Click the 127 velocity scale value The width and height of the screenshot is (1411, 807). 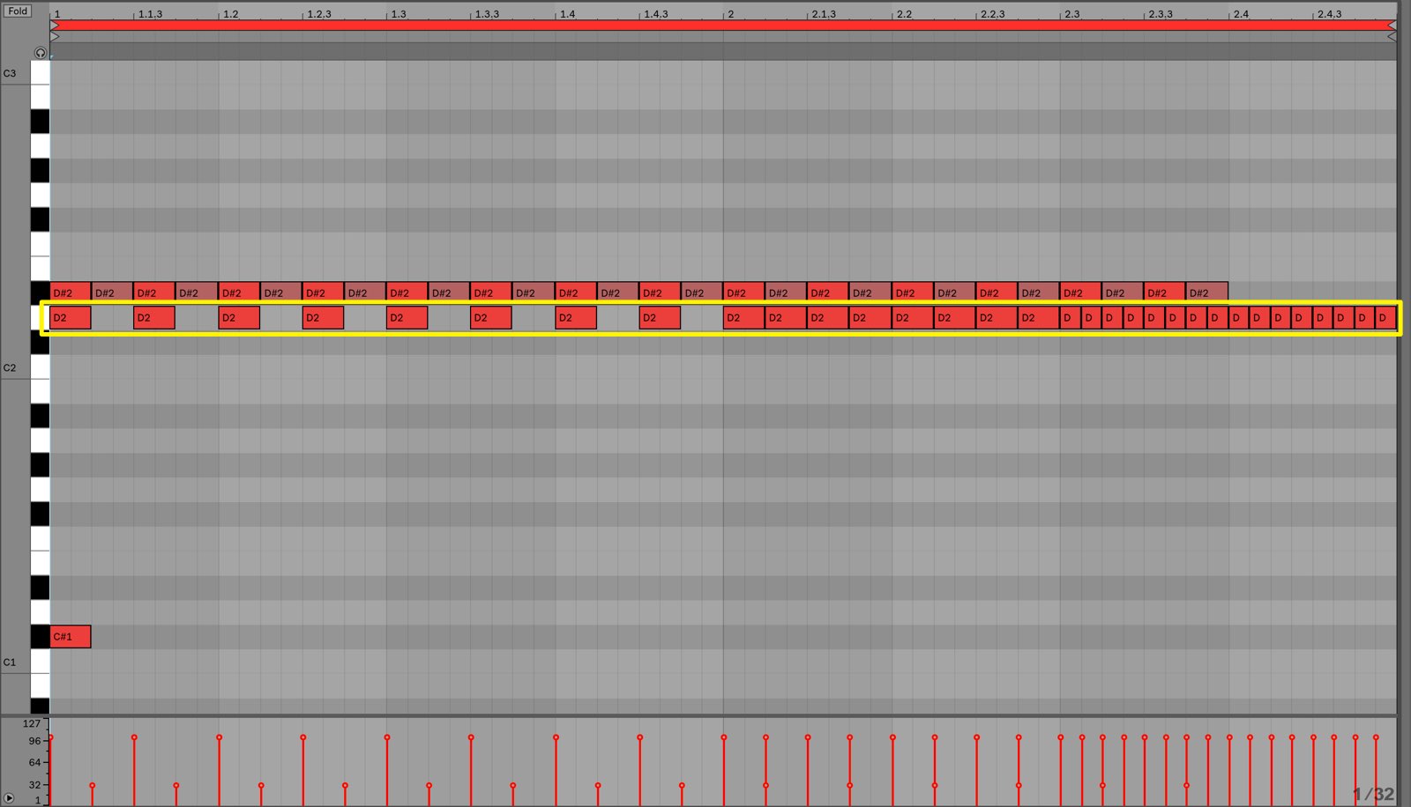32,724
